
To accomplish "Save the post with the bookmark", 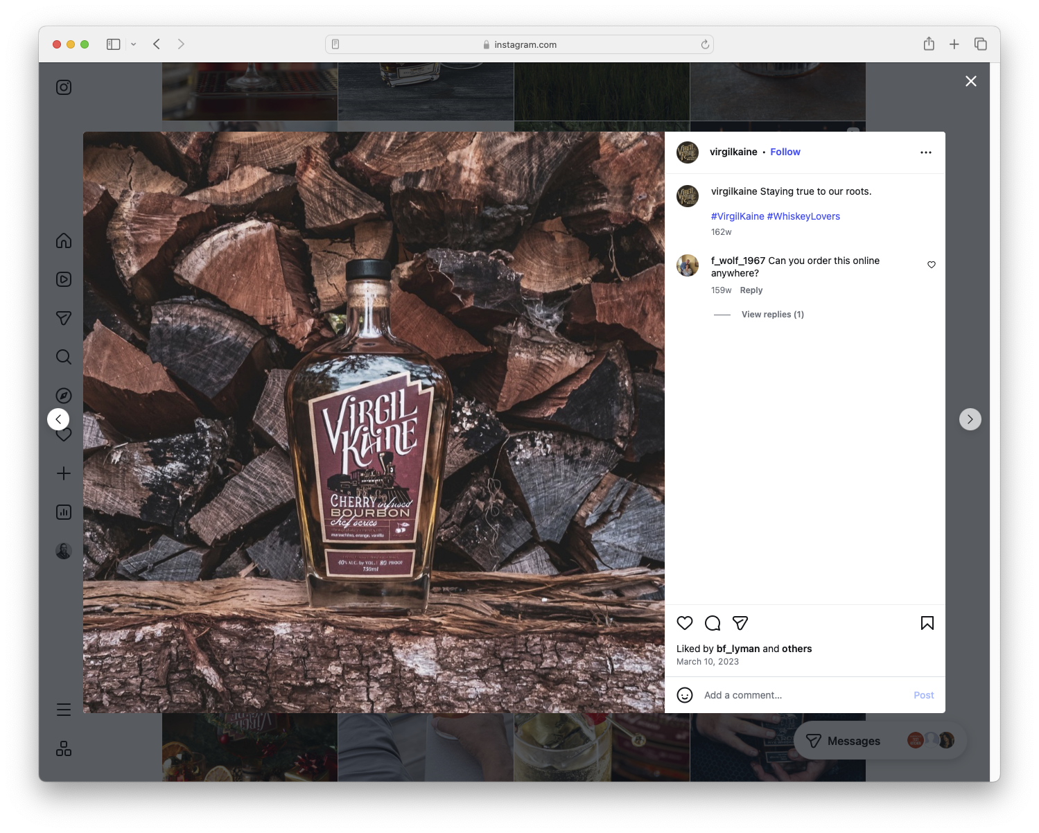I will pyautogui.click(x=927, y=623).
